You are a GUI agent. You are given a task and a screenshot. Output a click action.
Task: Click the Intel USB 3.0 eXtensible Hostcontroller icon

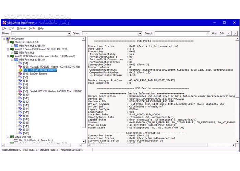pyautogui.click(x=12, y=56)
